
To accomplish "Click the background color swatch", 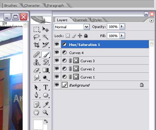I will (x=45, y=127).
